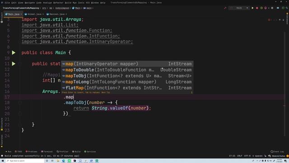Open File Explorer from the taskbar
This screenshot has height=163, width=289.
(x=58, y=161)
